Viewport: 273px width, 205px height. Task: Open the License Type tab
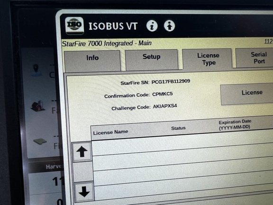(x=208, y=59)
